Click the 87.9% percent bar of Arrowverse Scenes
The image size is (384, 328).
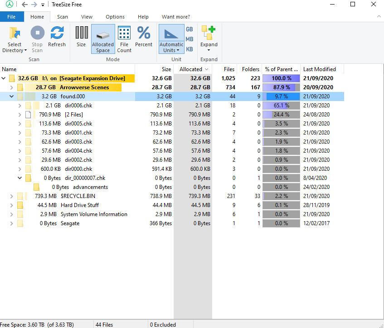coord(281,87)
